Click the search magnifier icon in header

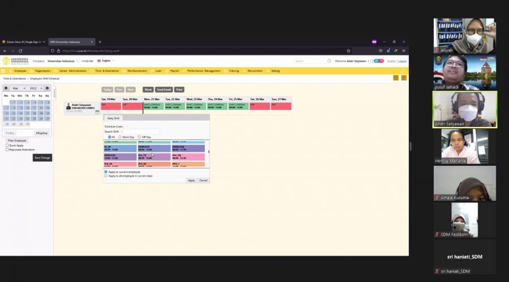329,61
